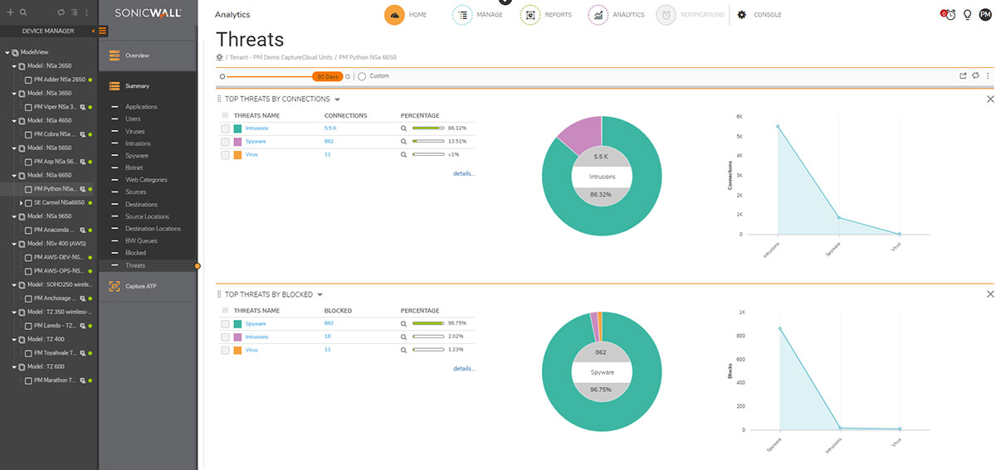
Task: Select Web Categories in the Summary menu
Action: point(146,180)
